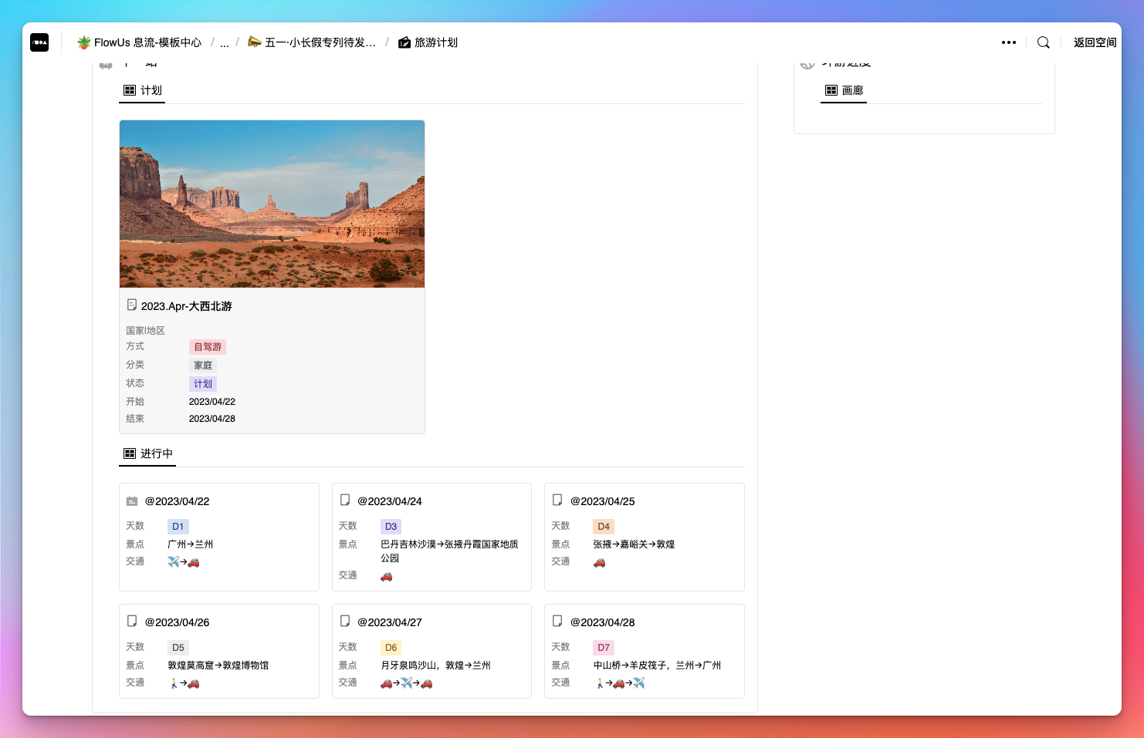This screenshot has width=1144, height=738.
Task: Open FlowUs 息流-模板中心 breadcrumb
Action: pos(139,42)
